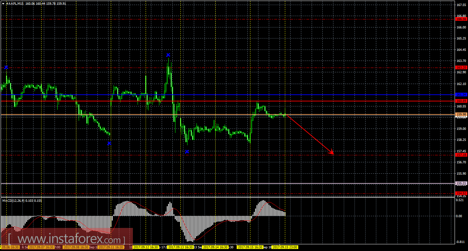
Task: Click the blue 161.34 price level label
Action: (x=461, y=95)
